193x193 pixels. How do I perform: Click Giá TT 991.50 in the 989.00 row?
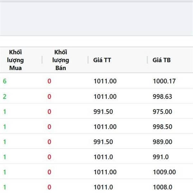tap(103, 142)
